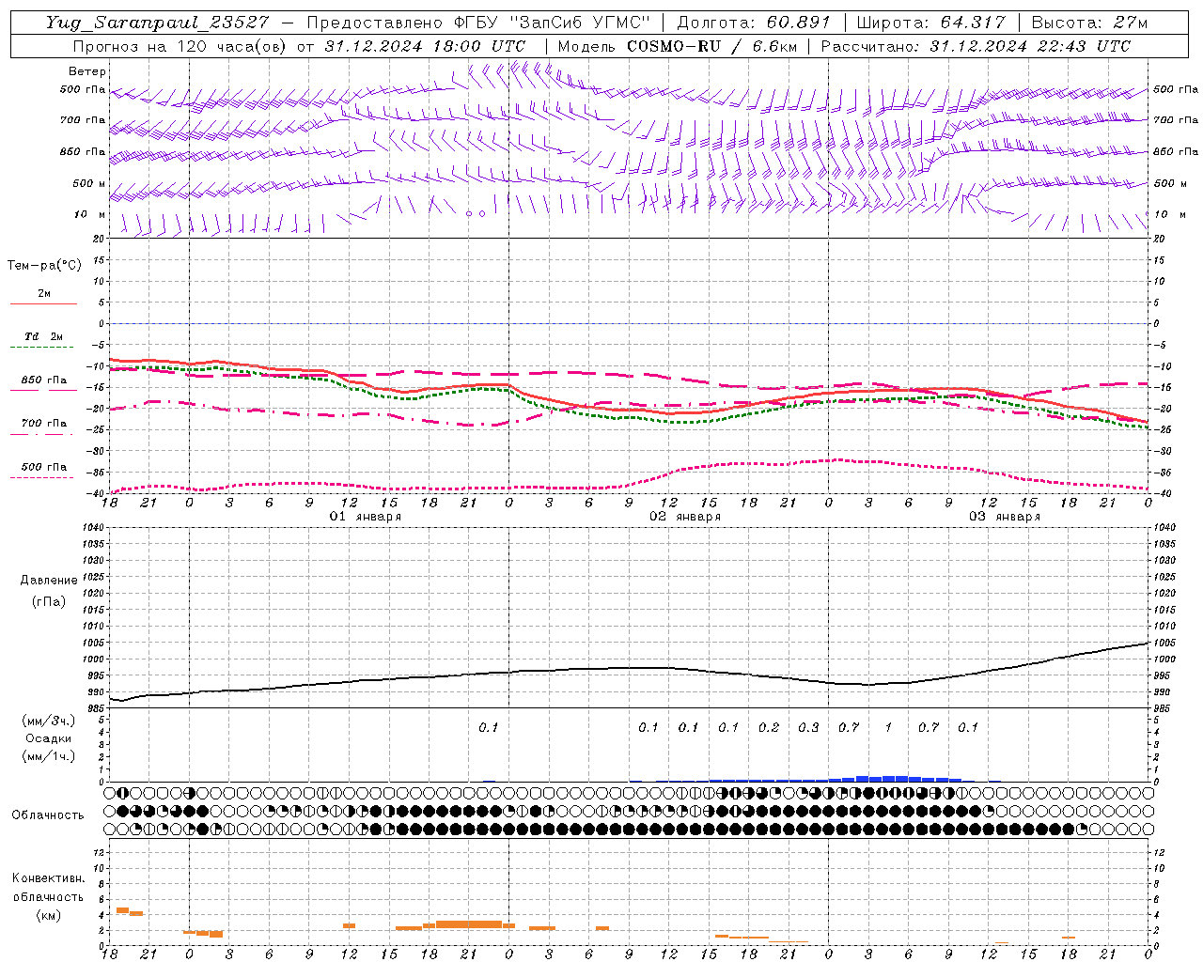Click the Облачность cloudiness label

(x=48, y=815)
